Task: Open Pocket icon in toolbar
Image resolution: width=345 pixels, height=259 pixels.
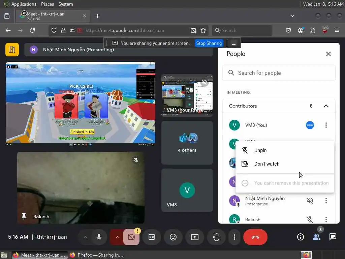Action: [x=288, y=30]
